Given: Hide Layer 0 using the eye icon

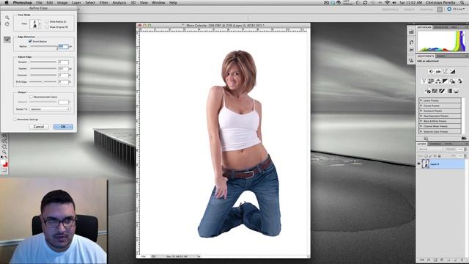Looking at the screenshot, I should pyautogui.click(x=418, y=164).
